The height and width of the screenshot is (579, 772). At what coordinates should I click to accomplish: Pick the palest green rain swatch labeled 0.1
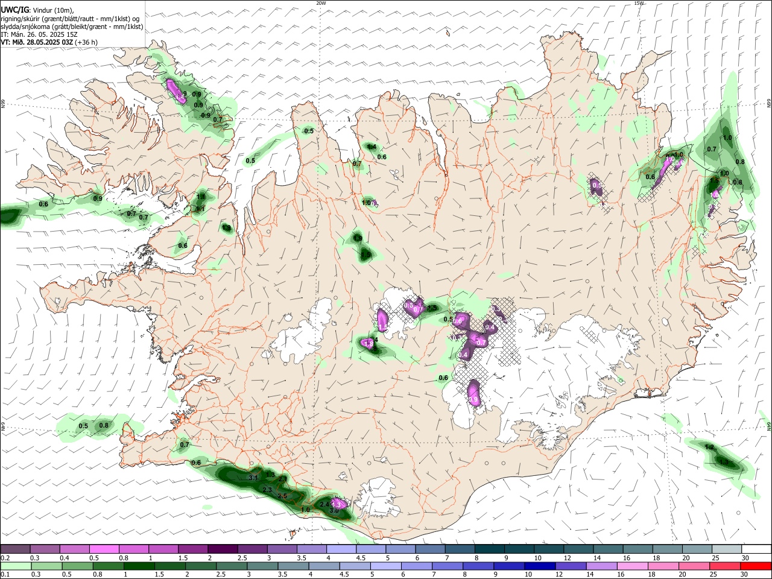point(16,566)
